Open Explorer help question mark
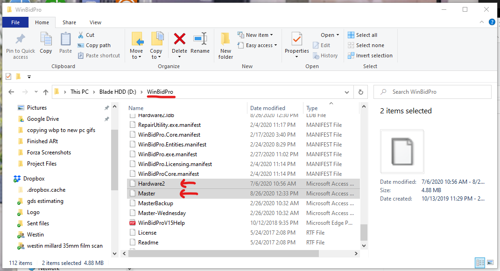 click(x=492, y=22)
